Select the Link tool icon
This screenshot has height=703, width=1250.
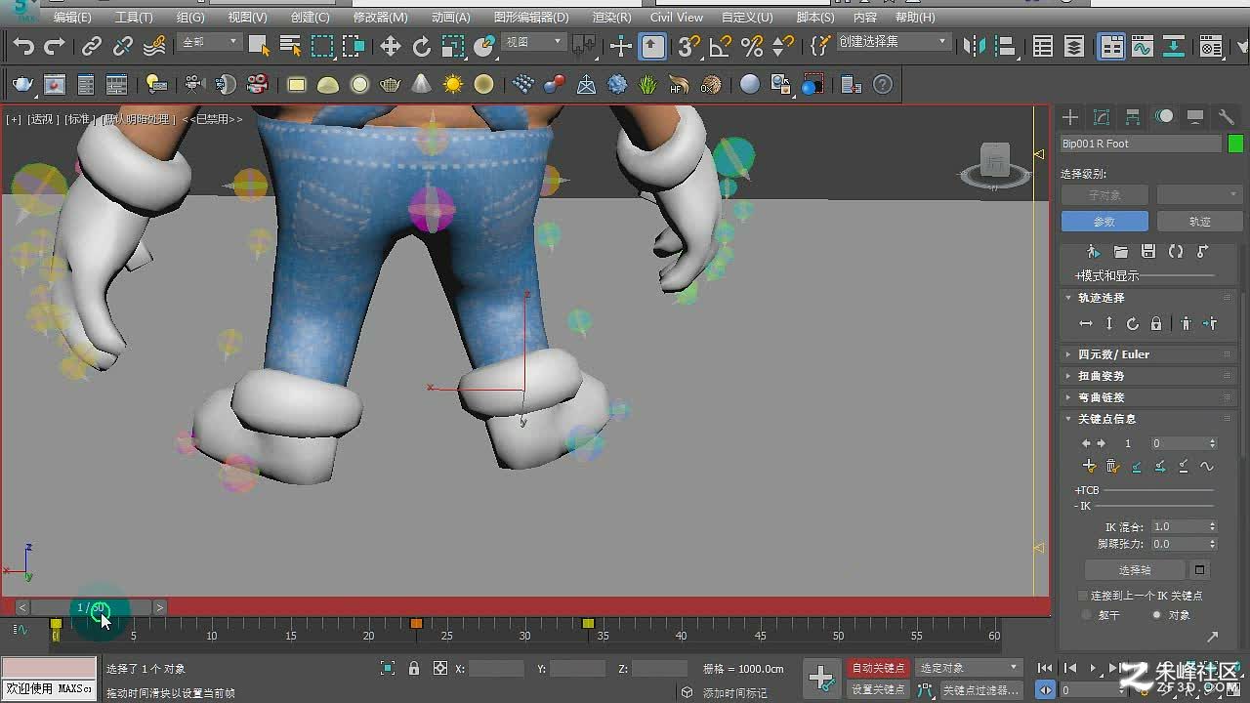(92, 46)
